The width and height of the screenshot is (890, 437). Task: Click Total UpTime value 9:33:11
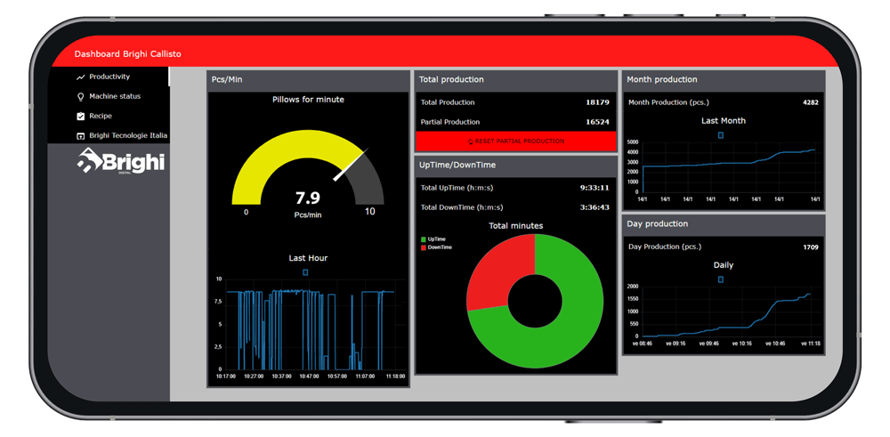[x=595, y=188]
